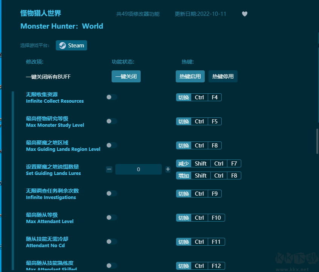The height and width of the screenshot is (272, 319).
Task: Click the 热键 column header
Action: pyautogui.click(x=187, y=62)
